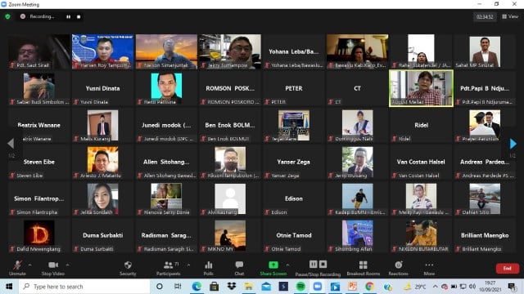Select Steven Eibe participant tile
This screenshot has width=524, height=294.
(39, 162)
